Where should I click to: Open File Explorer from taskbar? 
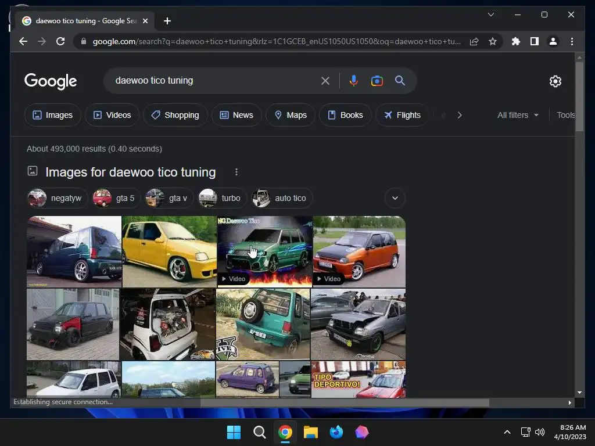pos(311,432)
